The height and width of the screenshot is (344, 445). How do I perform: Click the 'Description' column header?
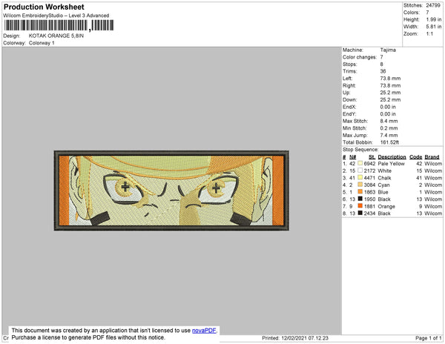pyautogui.click(x=392, y=157)
